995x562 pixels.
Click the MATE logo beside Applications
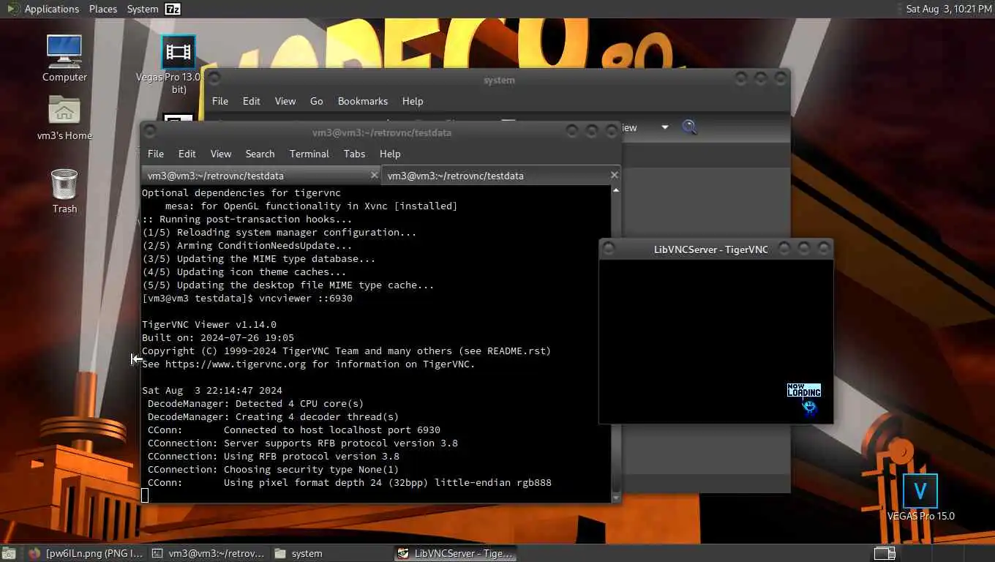13,9
